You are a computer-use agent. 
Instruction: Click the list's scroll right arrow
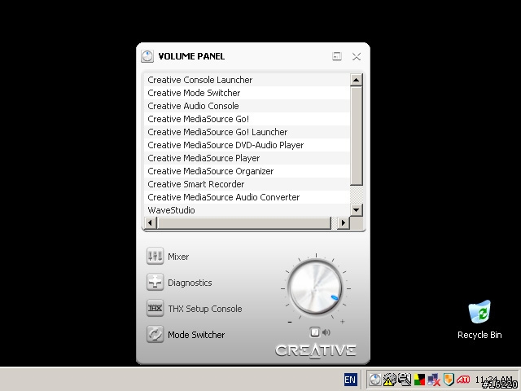[344, 222]
